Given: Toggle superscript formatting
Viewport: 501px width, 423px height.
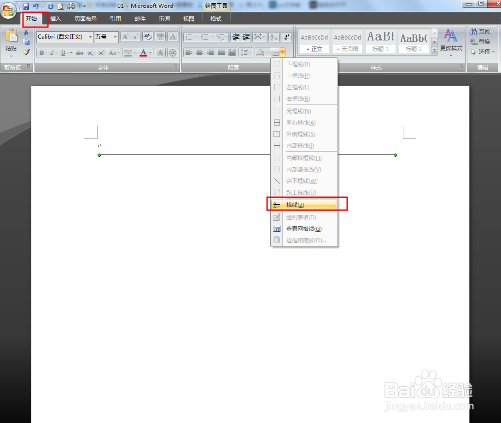Looking at the screenshot, I should 101,53.
